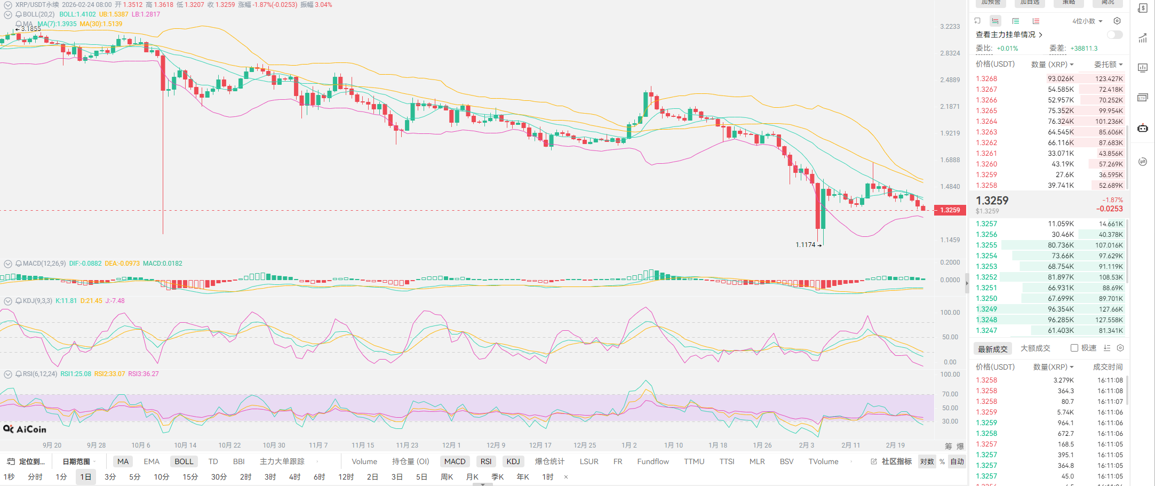The width and height of the screenshot is (1155, 486).
Task: Show only buy orders with green list icon
Action: coord(1016,21)
